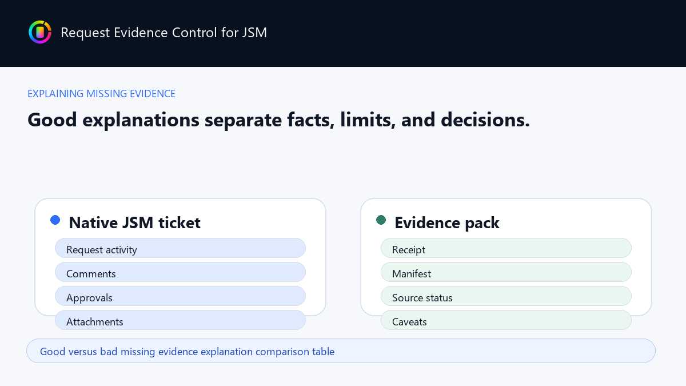Click the colorful ring logo icon
The height and width of the screenshot is (386, 686).
[40, 32]
